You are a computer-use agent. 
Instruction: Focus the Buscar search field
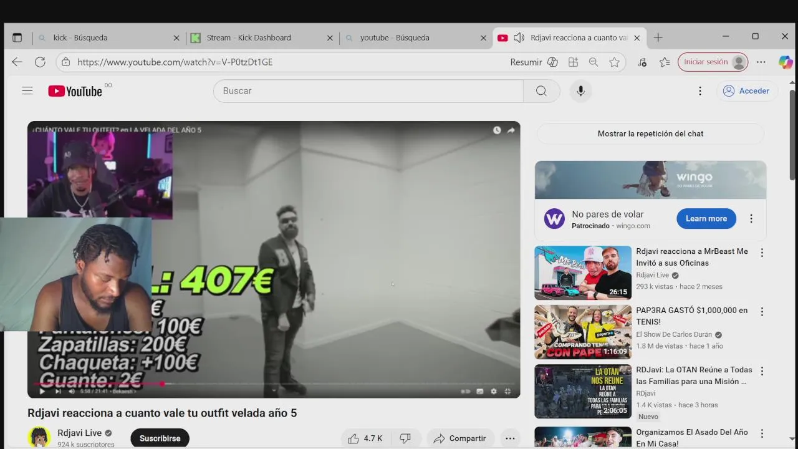(368, 91)
